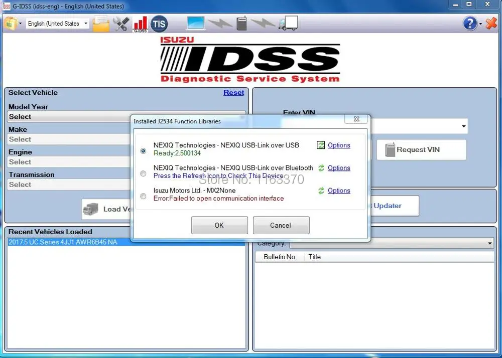Select NEXIQ USB-Link over USB radio button
502x358 pixels.
click(143, 150)
